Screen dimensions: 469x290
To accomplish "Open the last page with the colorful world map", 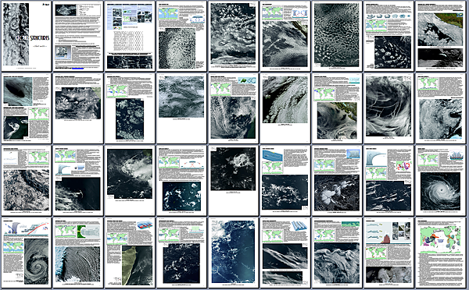I will click(x=440, y=253).
